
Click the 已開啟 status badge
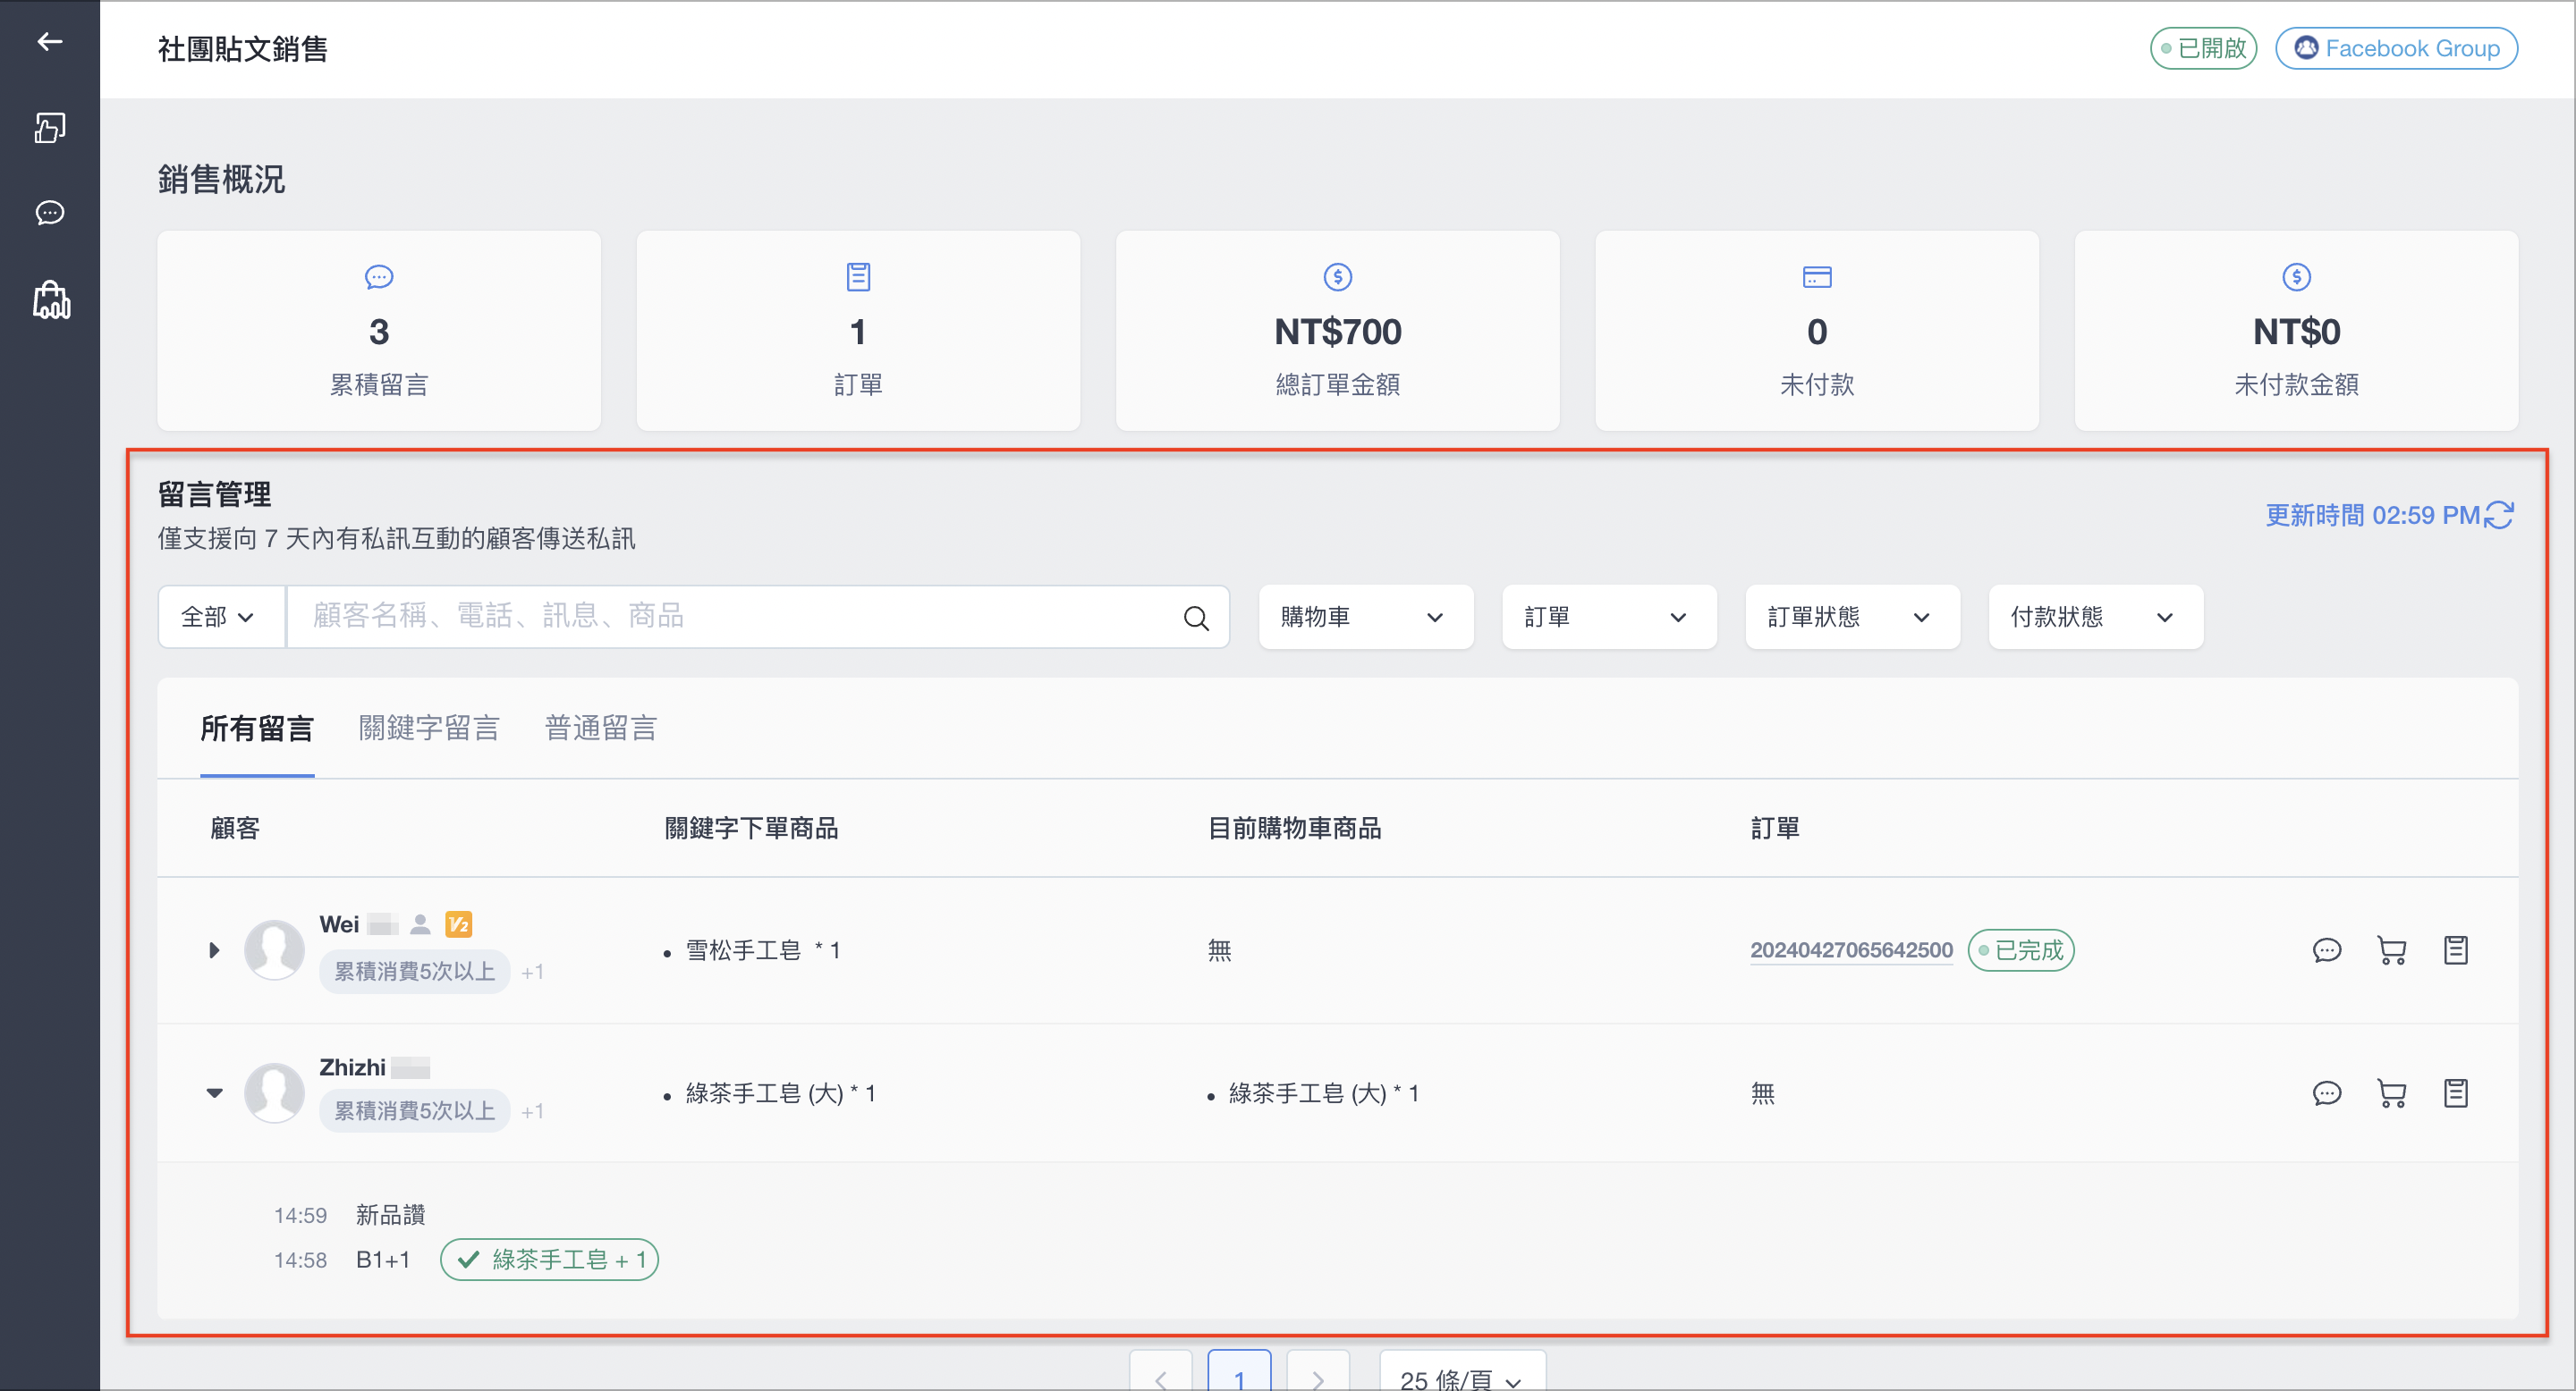click(x=2203, y=48)
